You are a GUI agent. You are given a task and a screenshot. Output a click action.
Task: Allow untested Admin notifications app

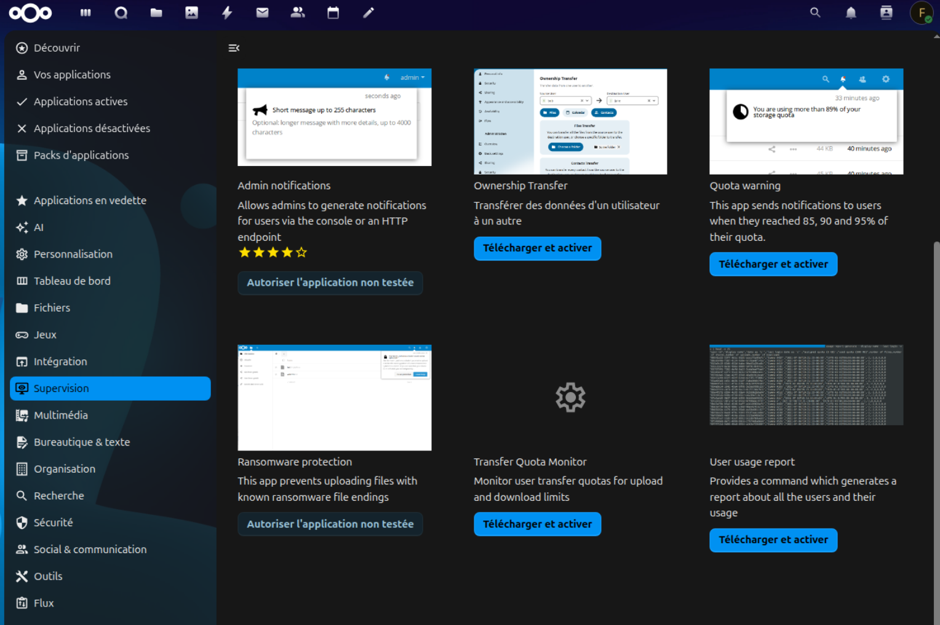point(330,283)
